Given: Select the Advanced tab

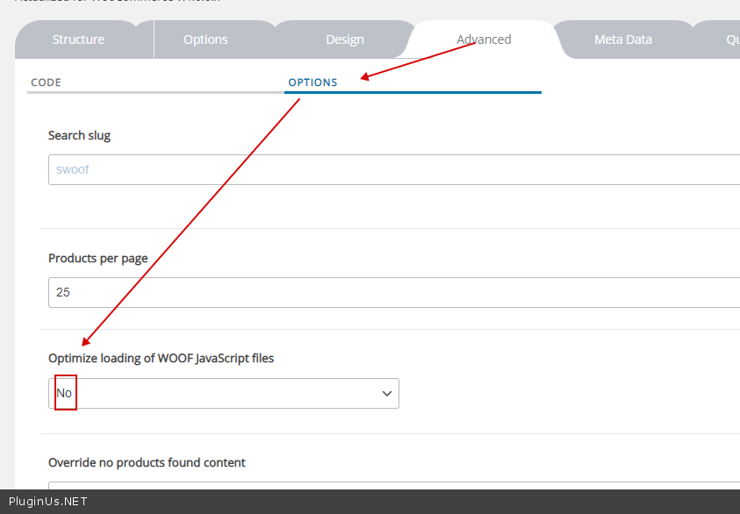Looking at the screenshot, I should [484, 39].
